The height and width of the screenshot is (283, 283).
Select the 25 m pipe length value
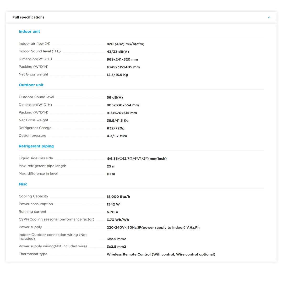(111, 166)
